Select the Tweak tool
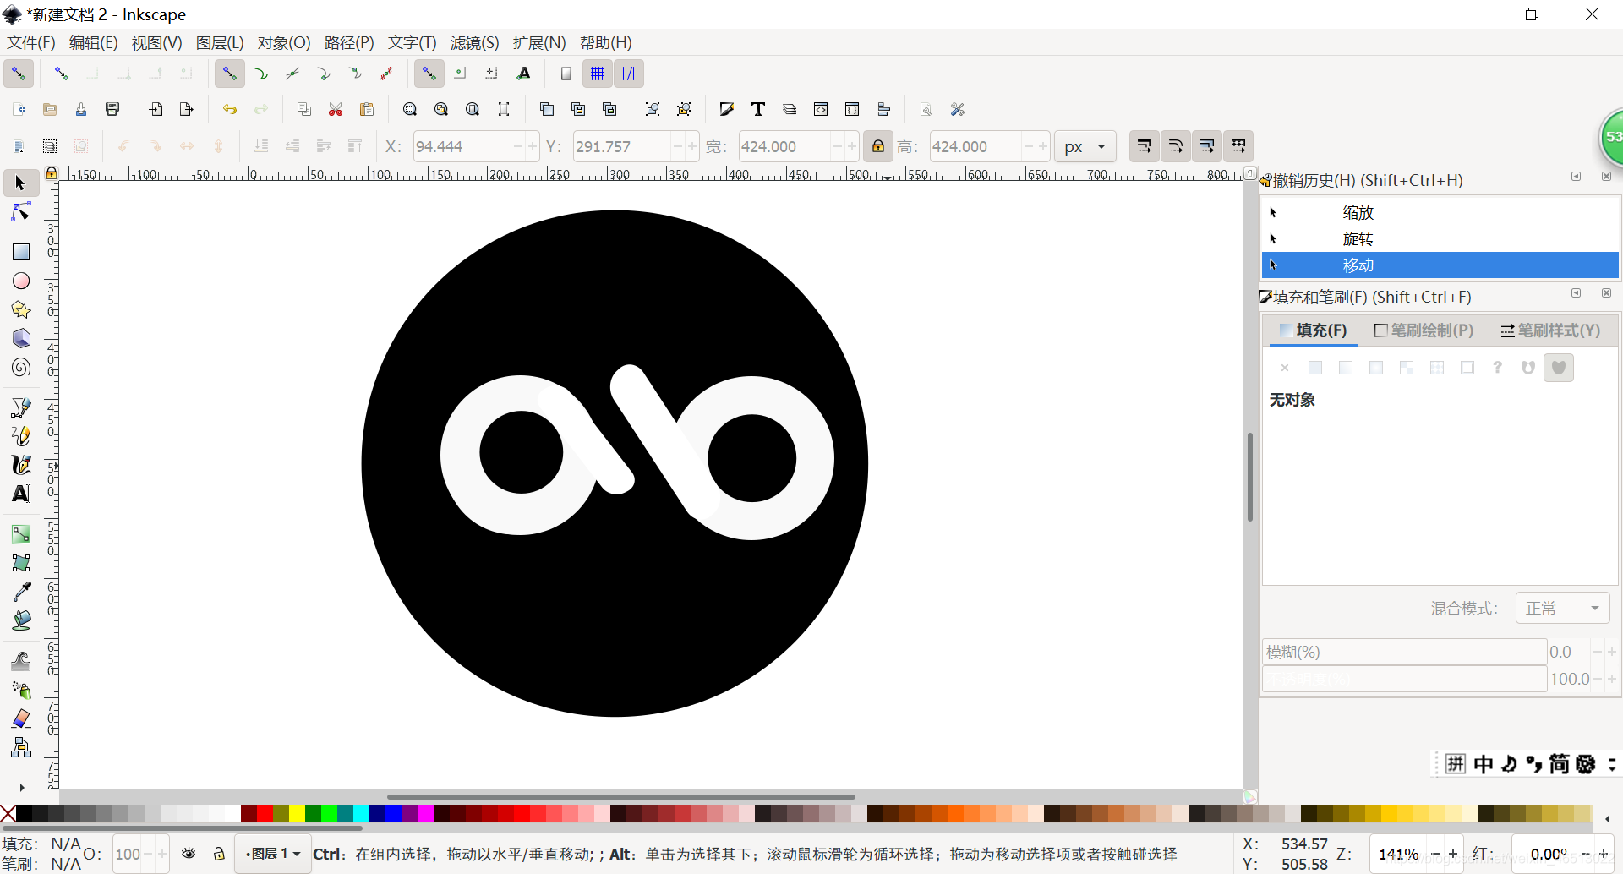This screenshot has height=874, width=1623. coord(20,661)
